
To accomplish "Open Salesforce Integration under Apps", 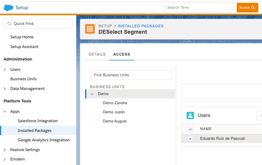I will (38, 121).
